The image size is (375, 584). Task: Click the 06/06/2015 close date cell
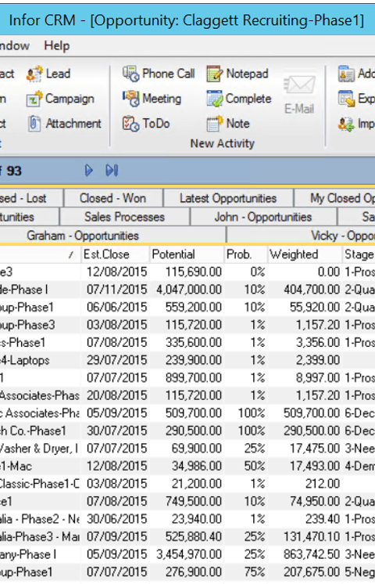pyautogui.click(x=115, y=308)
